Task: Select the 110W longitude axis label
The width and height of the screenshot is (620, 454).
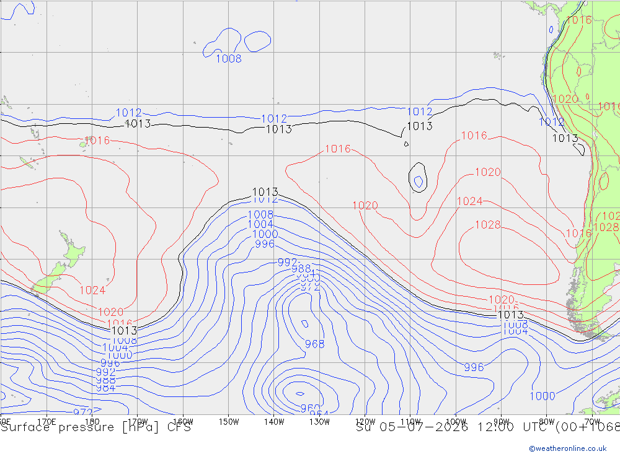Action: point(410,422)
